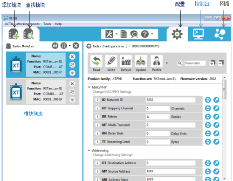Click the Parameter search field
This screenshot has height=181, width=233.
195,63
